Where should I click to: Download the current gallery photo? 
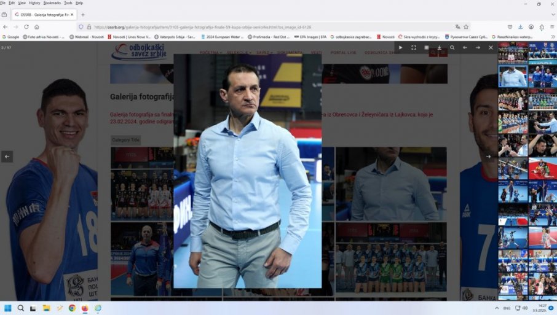440,47
